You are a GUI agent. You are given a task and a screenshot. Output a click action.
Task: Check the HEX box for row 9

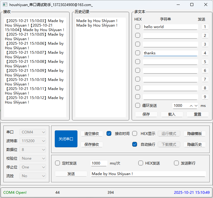tap(138, 97)
